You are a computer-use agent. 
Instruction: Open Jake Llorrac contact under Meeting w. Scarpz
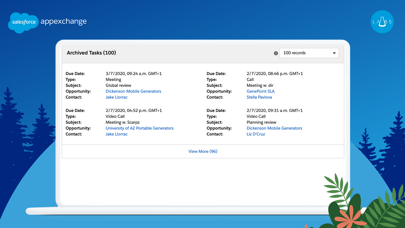(x=117, y=134)
